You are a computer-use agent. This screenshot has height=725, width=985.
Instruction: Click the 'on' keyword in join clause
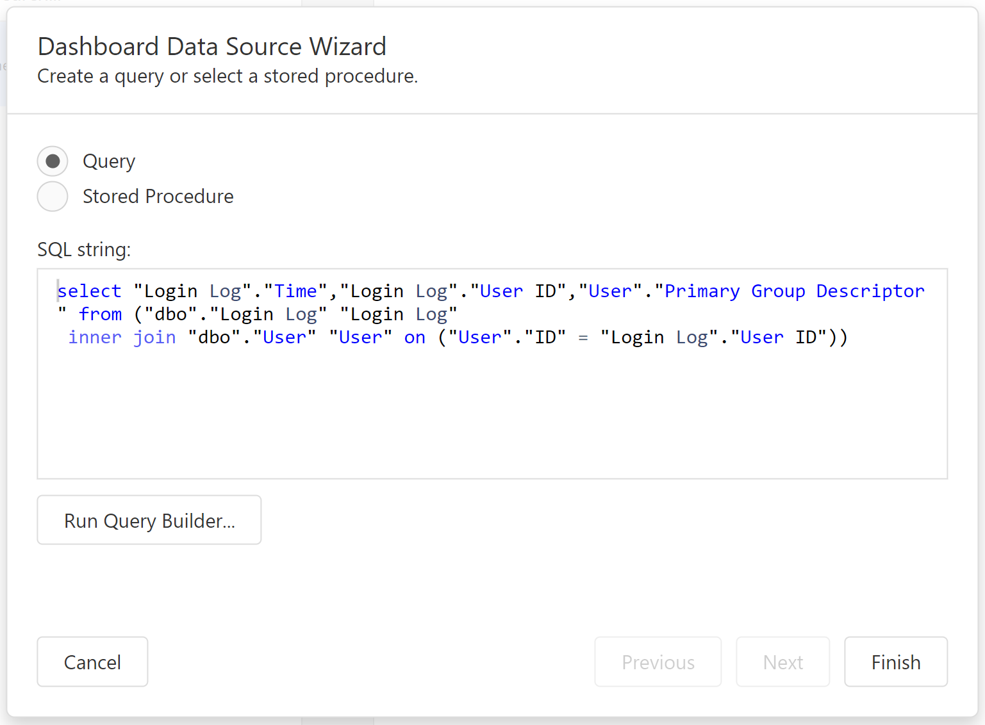tap(415, 338)
